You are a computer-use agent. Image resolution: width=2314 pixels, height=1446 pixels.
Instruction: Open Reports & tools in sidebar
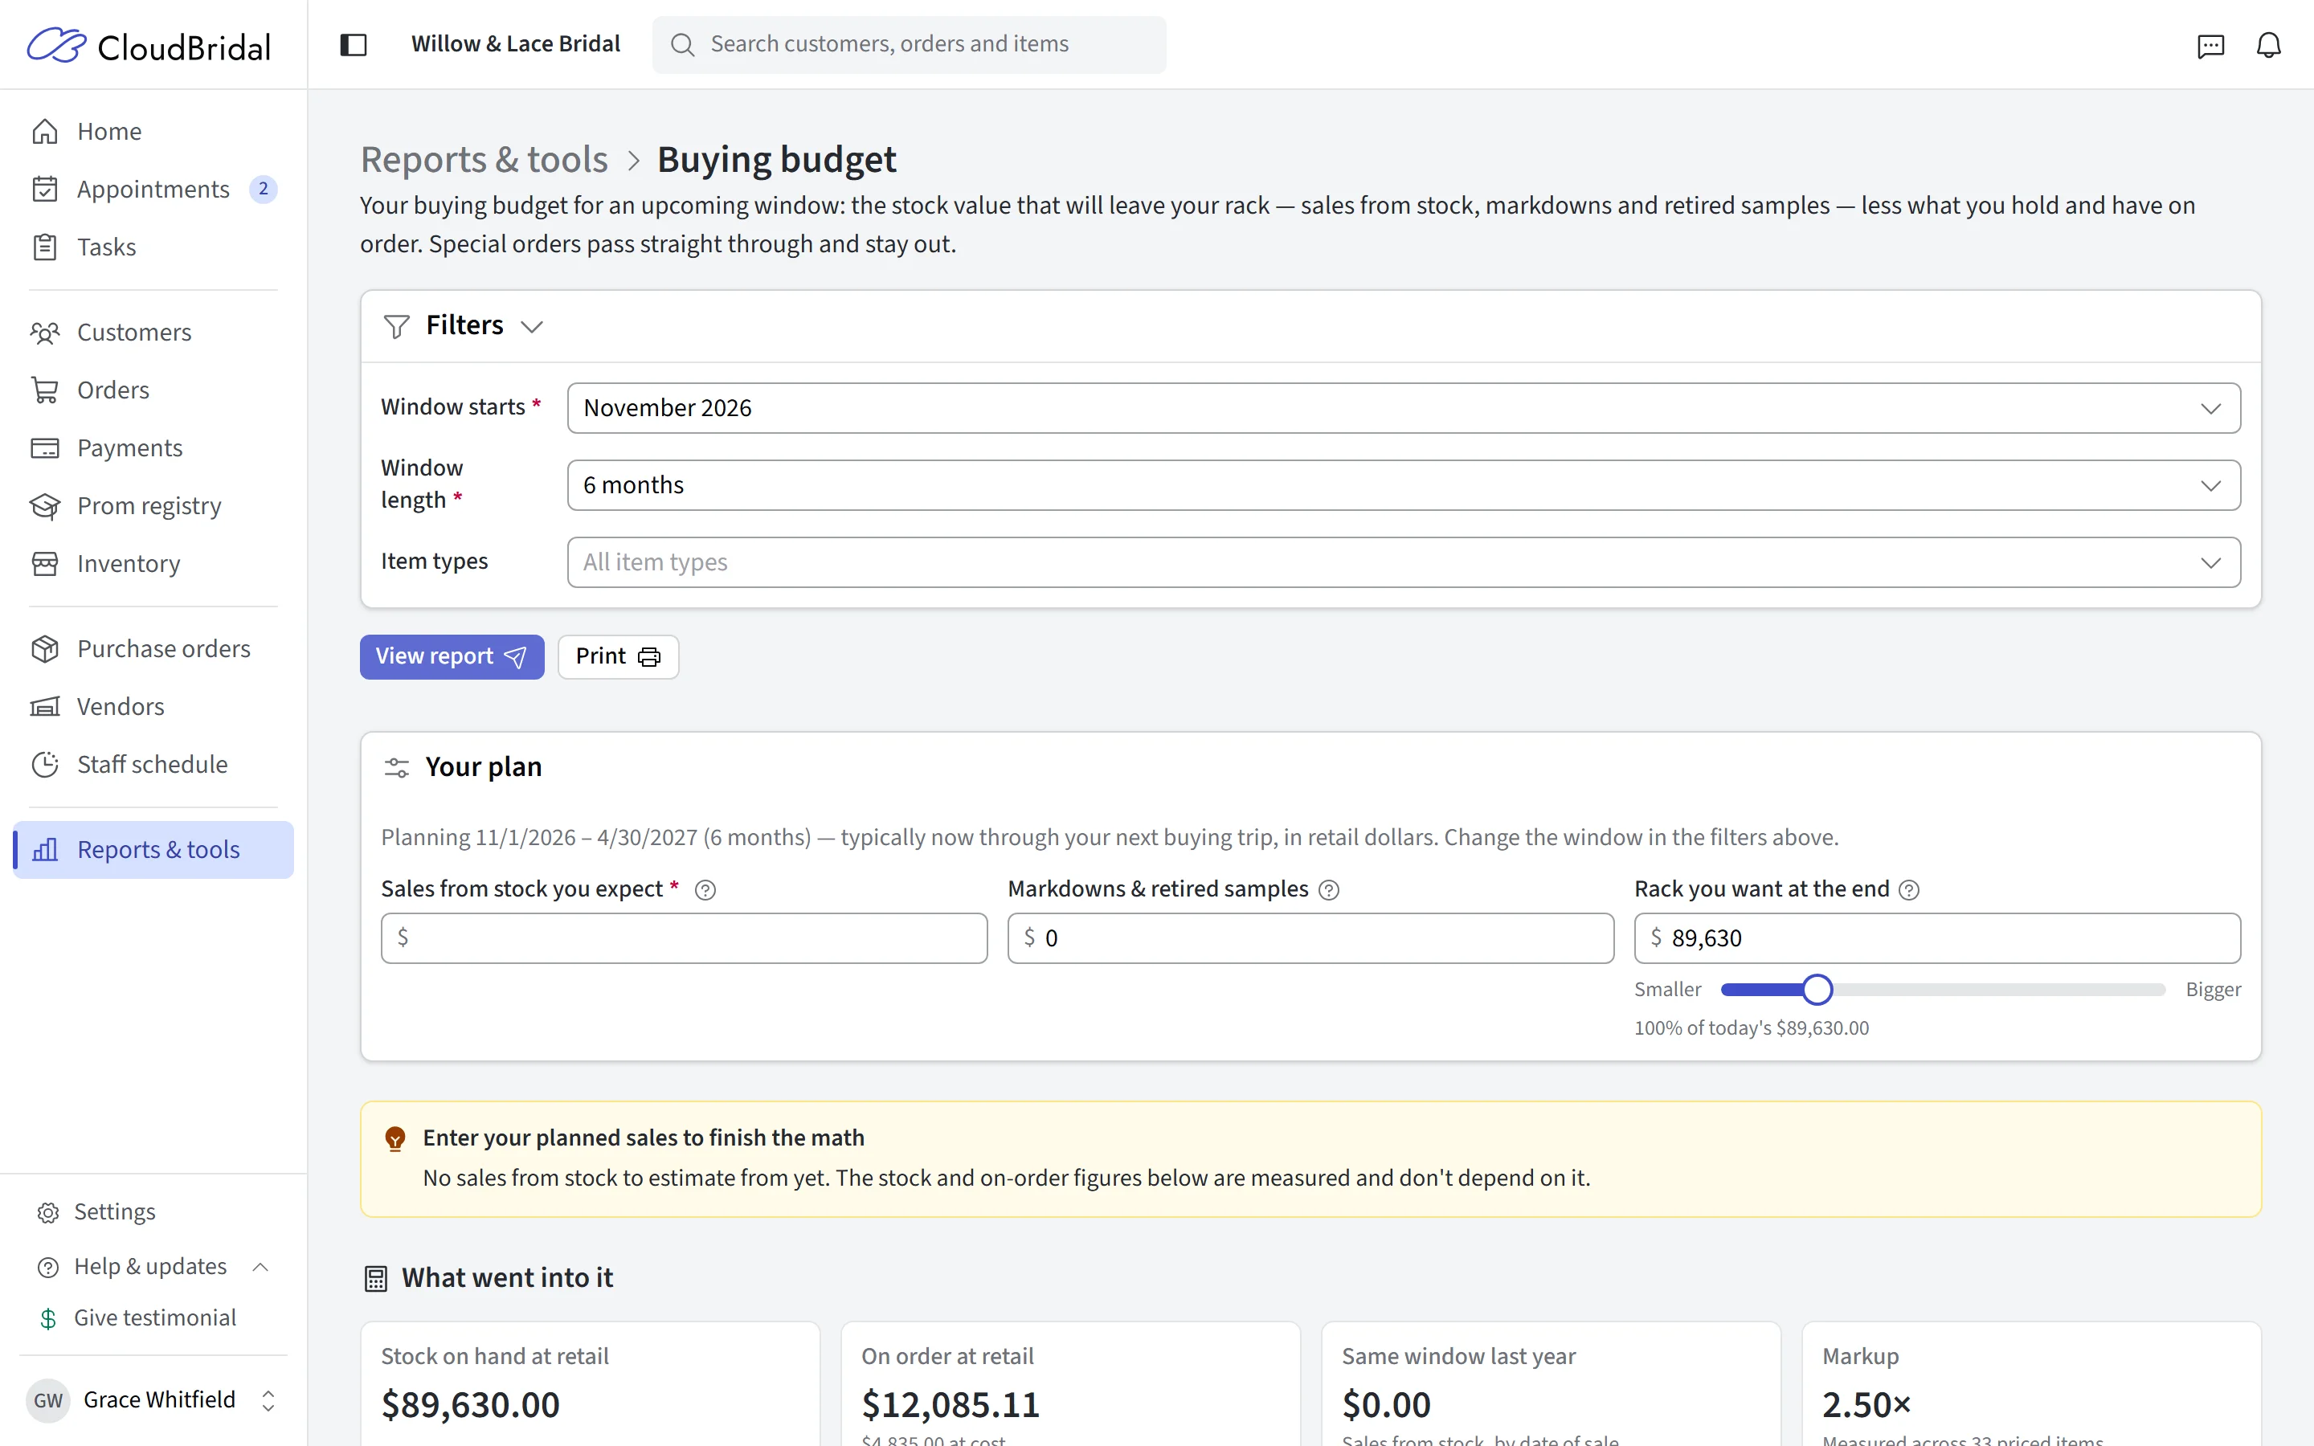(153, 849)
